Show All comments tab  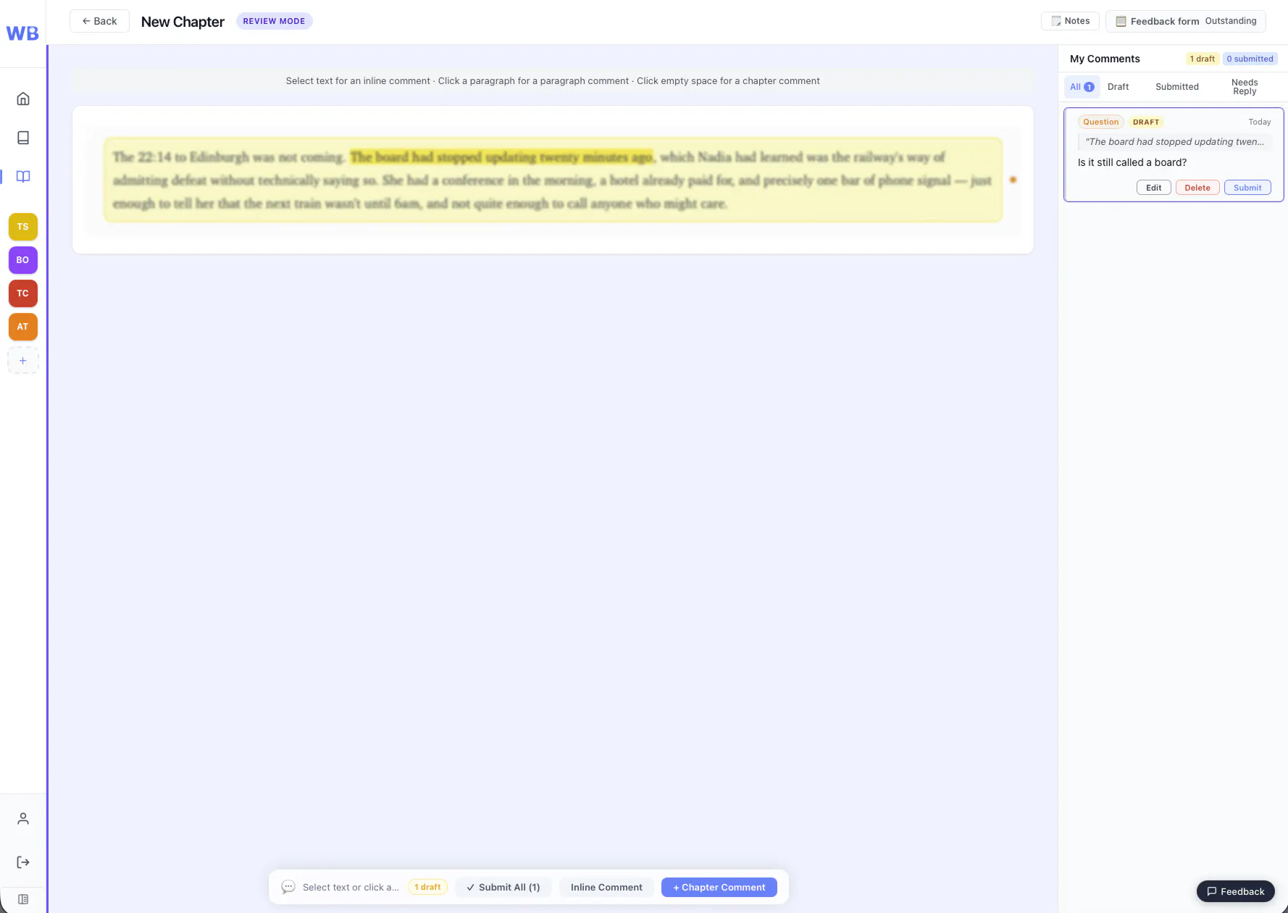pos(1082,87)
